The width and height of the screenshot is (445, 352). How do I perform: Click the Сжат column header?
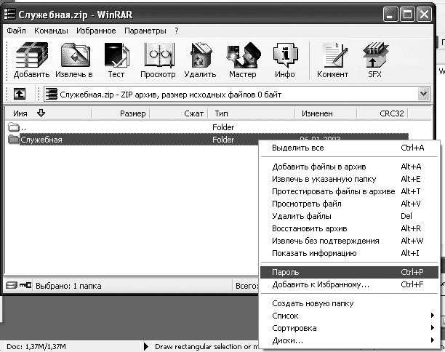coord(179,113)
